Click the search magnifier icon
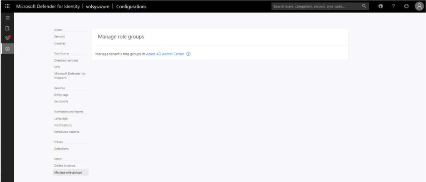This screenshot has width=426, height=182. pyautogui.click(x=364, y=6)
